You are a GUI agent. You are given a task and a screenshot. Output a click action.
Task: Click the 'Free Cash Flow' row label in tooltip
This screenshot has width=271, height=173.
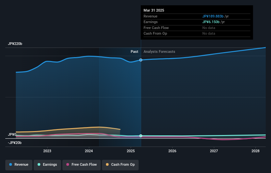(x=156, y=28)
